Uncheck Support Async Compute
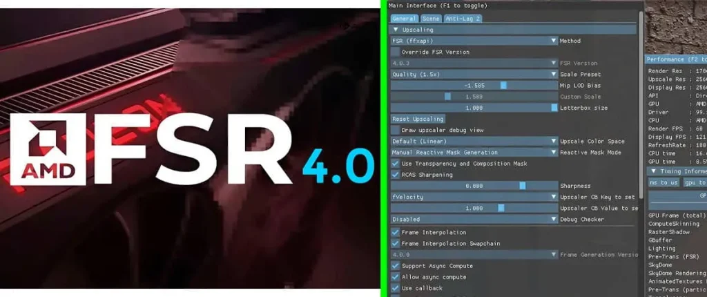Image resolution: width=707 pixels, height=297 pixels. coord(395,266)
